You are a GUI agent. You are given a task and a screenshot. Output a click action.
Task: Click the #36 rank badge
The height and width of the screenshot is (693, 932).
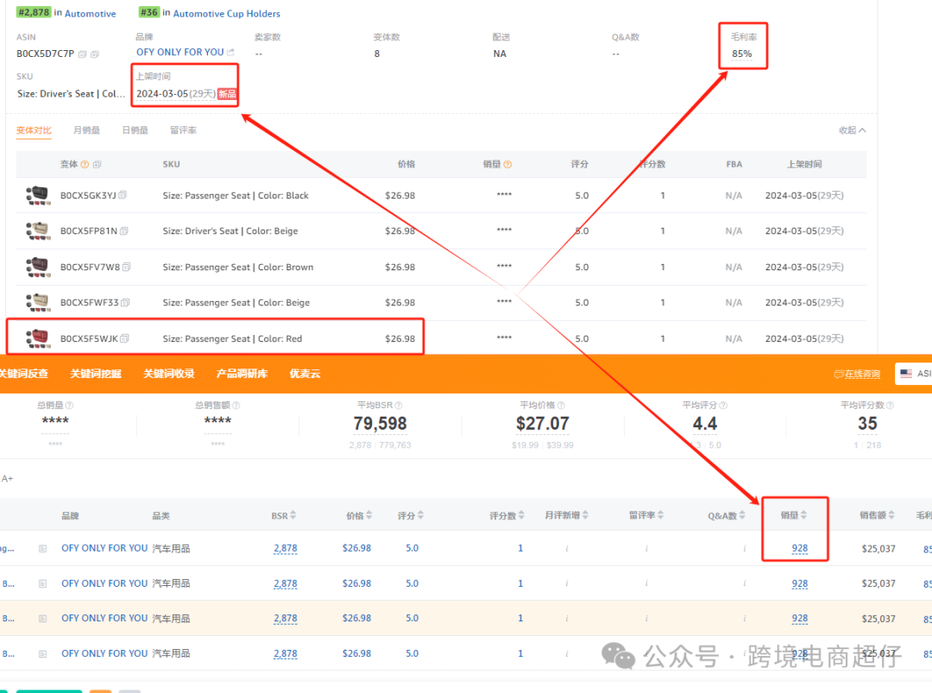pyautogui.click(x=149, y=12)
